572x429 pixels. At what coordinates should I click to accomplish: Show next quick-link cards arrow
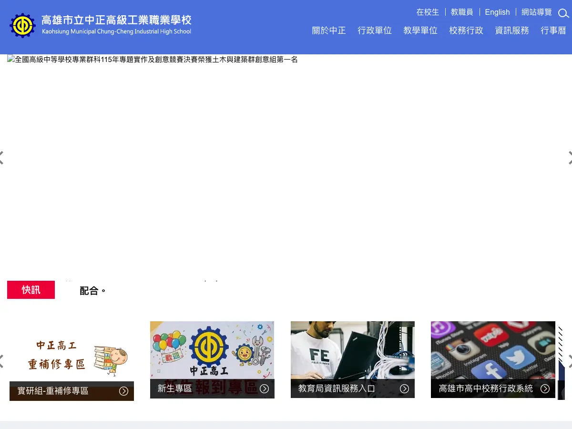570,361
